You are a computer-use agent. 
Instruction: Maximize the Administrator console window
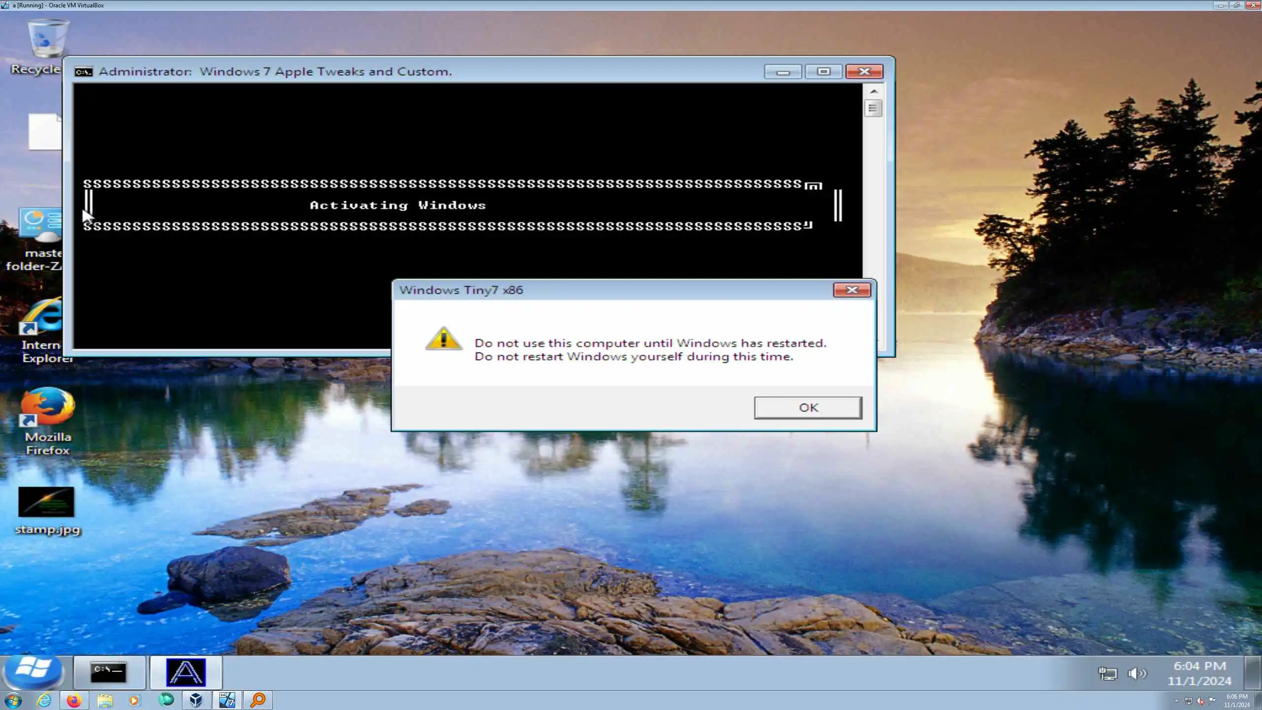(823, 71)
